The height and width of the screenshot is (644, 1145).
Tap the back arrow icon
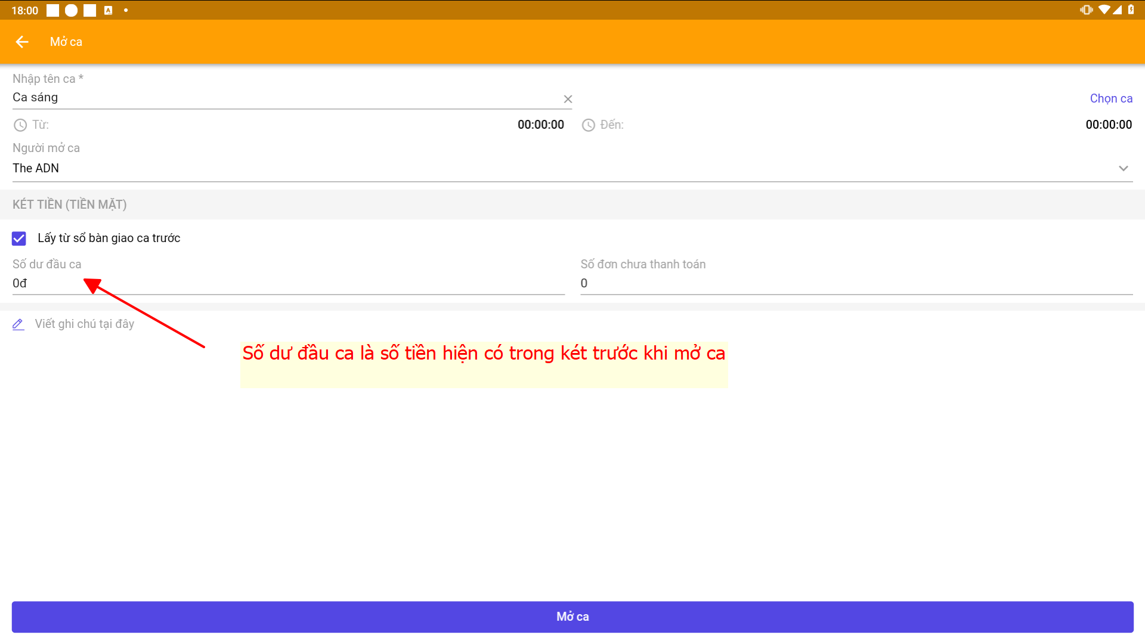click(22, 42)
